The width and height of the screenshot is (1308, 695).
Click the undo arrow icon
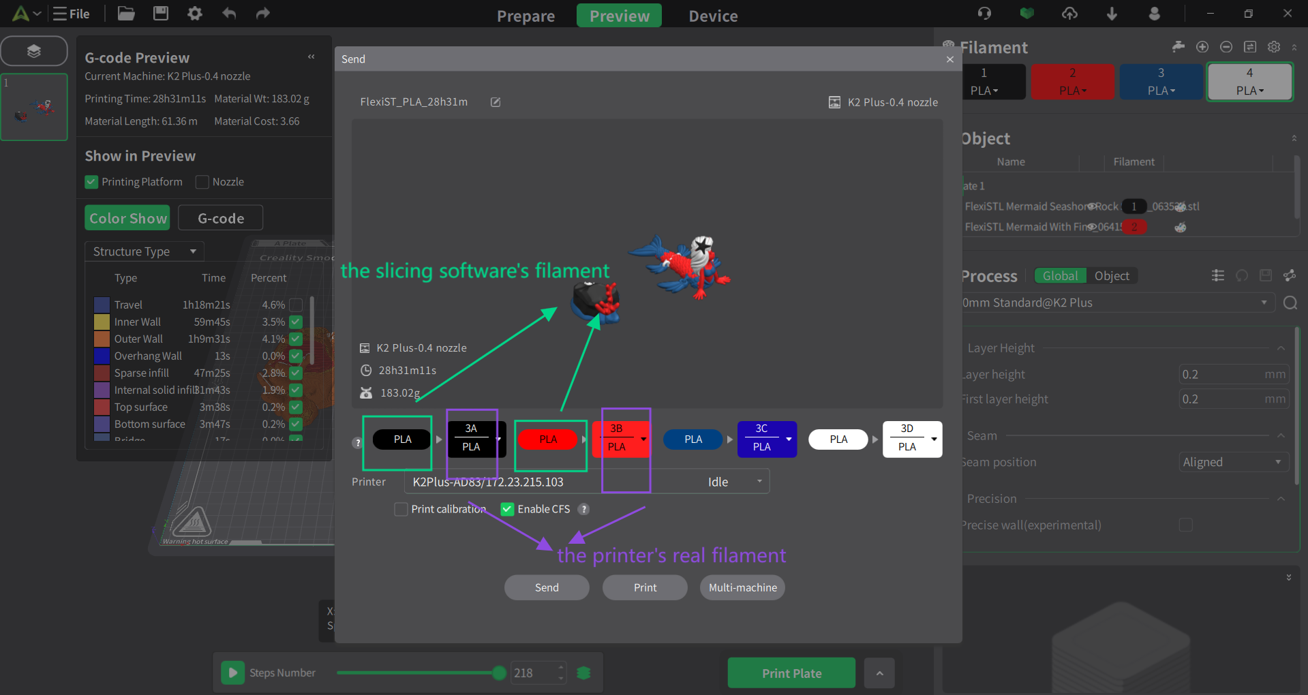pyautogui.click(x=229, y=14)
